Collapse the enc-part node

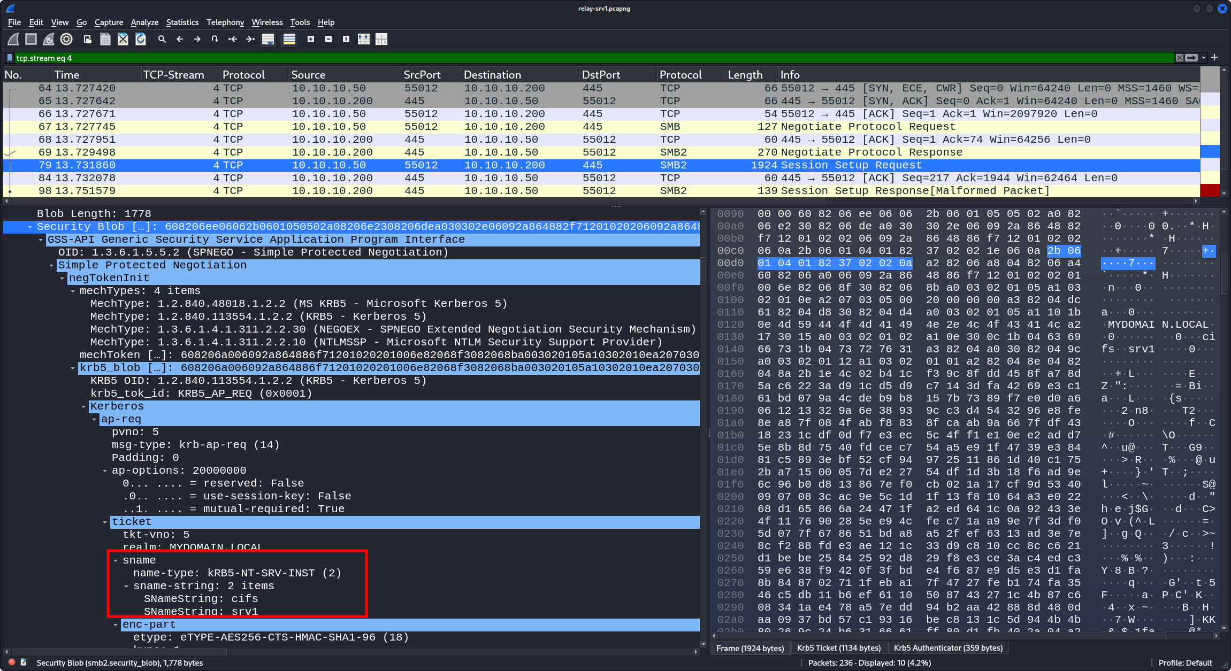116,624
